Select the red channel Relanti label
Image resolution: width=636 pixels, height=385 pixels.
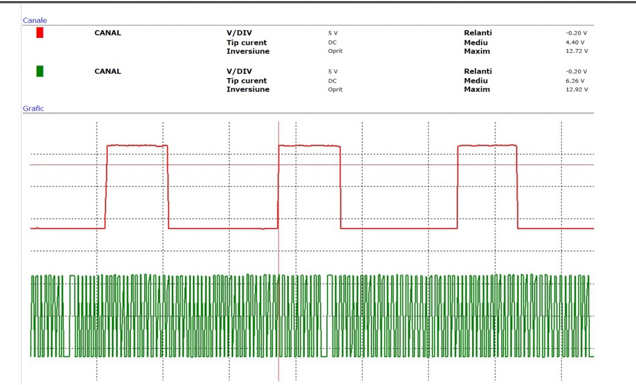coord(478,33)
